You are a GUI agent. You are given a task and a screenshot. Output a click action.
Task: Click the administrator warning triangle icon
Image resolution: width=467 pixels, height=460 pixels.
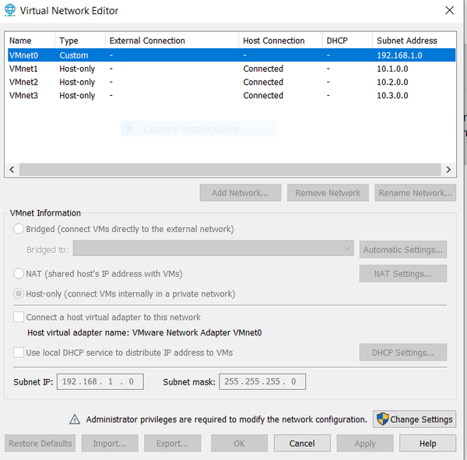click(x=75, y=420)
